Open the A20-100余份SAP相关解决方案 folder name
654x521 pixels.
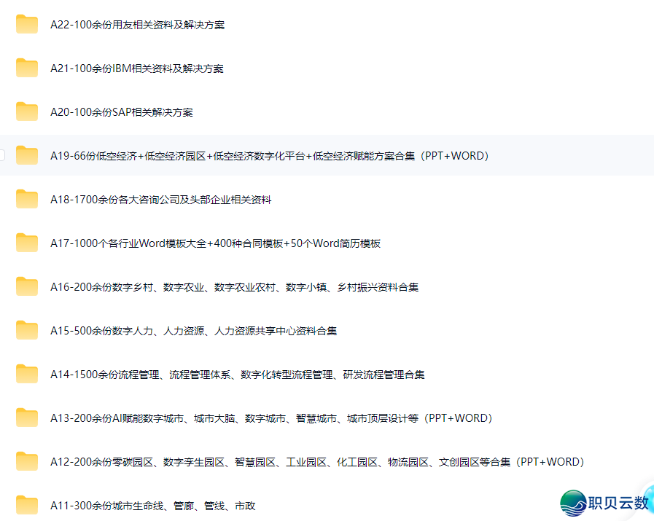(121, 112)
